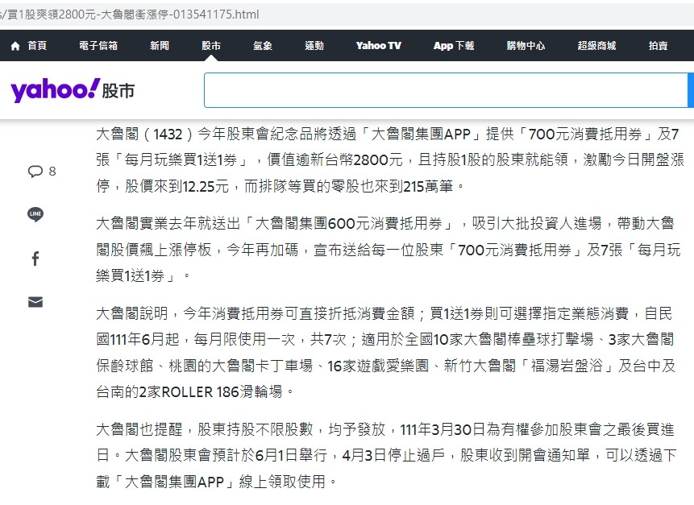This screenshot has width=694, height=505.
Task: Open App 下載 link
Action: click(454, 46)
